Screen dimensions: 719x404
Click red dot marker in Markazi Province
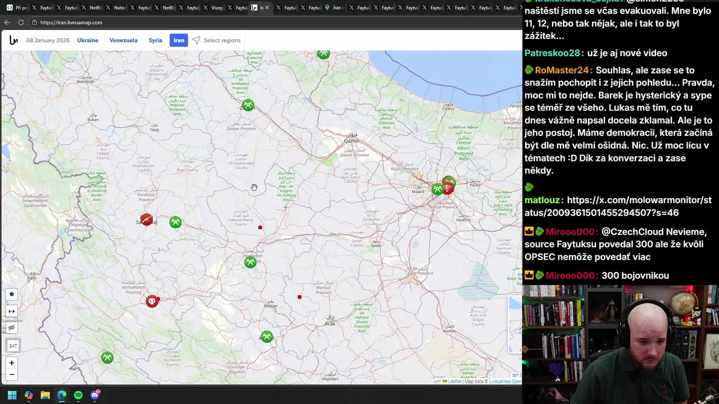299,297
